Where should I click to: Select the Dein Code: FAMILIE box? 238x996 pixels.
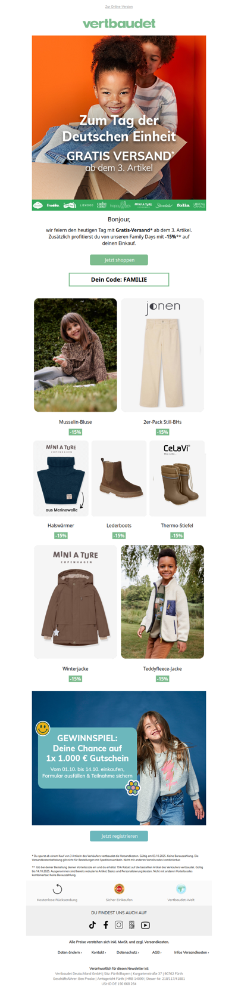coord(119,279)
